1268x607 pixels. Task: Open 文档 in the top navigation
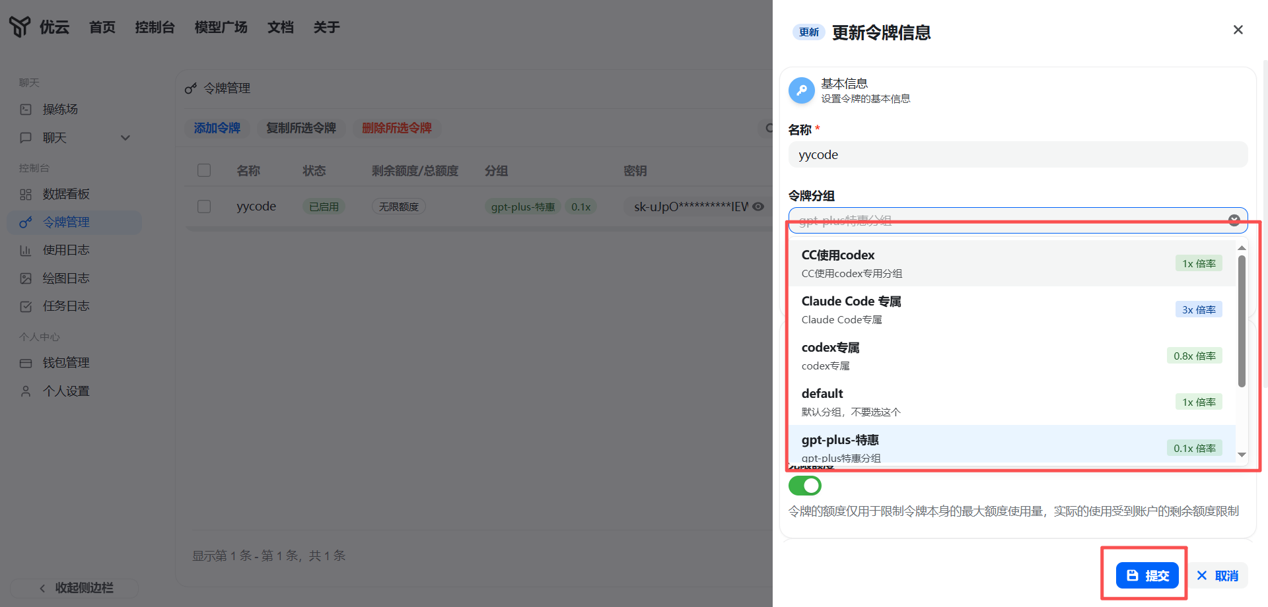[281, 27]
